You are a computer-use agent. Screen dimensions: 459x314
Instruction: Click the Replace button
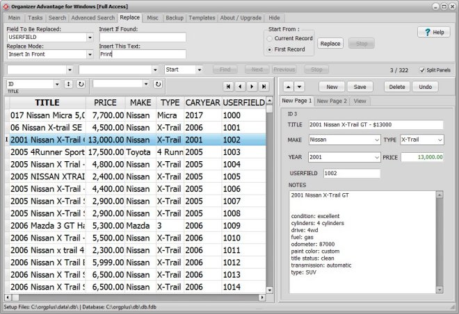tap(330, 44)
